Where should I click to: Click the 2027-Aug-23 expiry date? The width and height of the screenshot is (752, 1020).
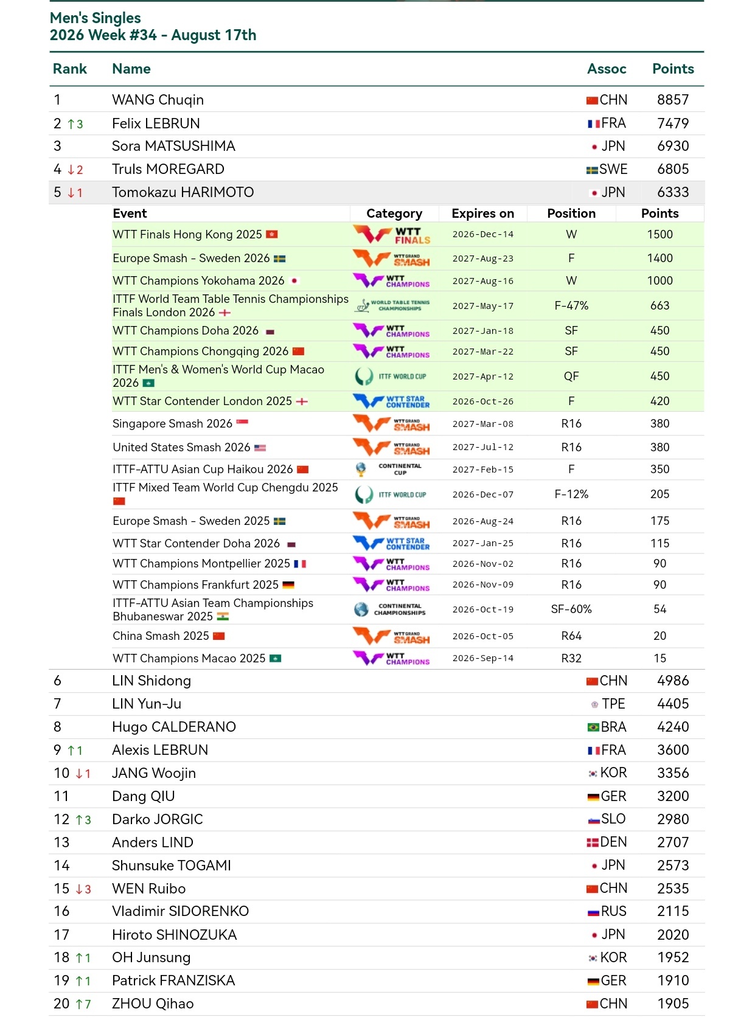(x=483, y=258)
